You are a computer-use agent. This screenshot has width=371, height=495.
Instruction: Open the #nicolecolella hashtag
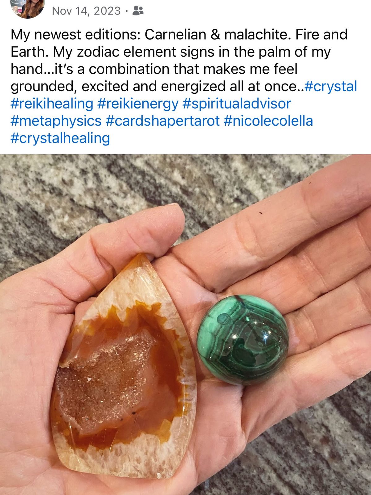tap(268, 121)
